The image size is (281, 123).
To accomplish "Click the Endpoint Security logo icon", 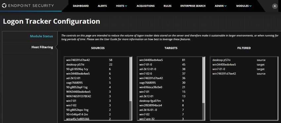I will pyautogui.click(x=4, y=6).
